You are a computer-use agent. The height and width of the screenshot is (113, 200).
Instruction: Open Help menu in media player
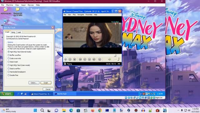(x=96, y=15)
